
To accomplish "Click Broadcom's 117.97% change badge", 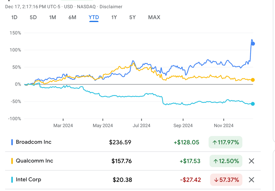I will 225,142.
